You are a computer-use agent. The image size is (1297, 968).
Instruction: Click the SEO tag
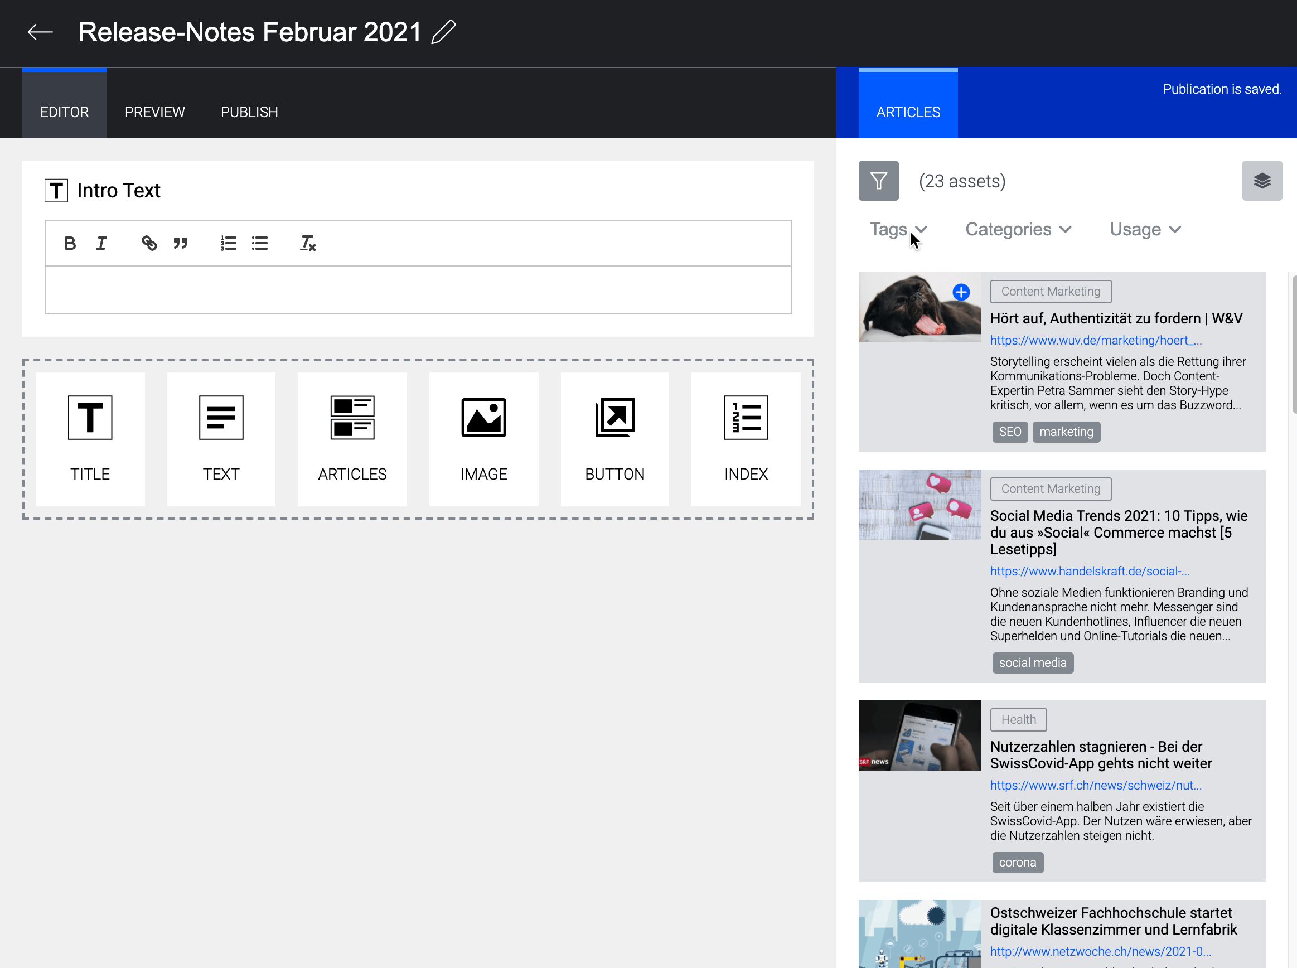[1010, 432]
